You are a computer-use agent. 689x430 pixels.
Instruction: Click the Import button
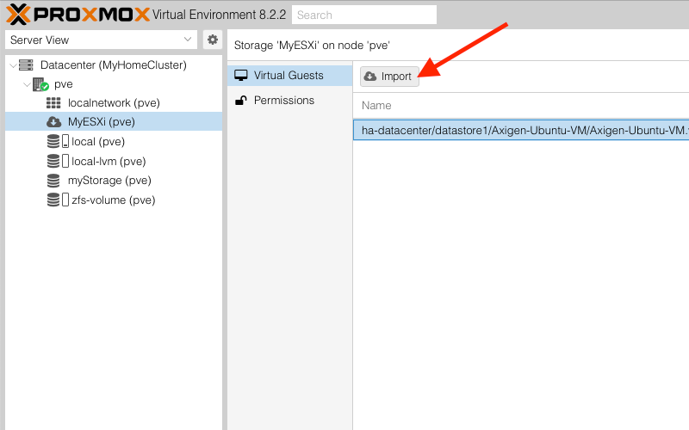click(389, 77)
